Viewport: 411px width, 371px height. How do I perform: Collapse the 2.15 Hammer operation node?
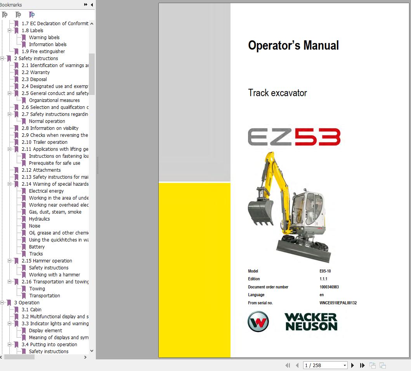coord(9,261)
